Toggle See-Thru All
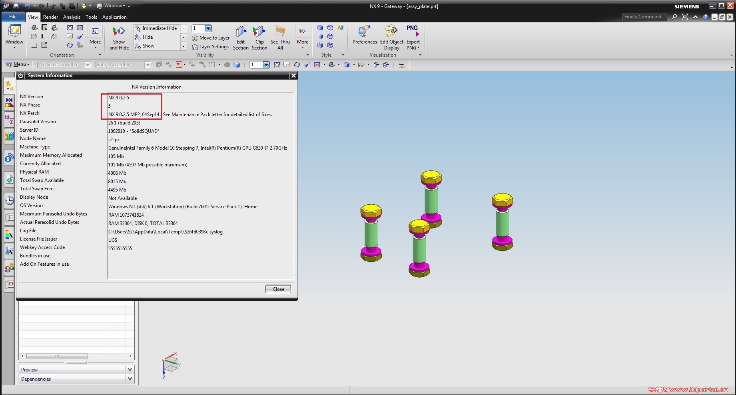 coord(280,38)
